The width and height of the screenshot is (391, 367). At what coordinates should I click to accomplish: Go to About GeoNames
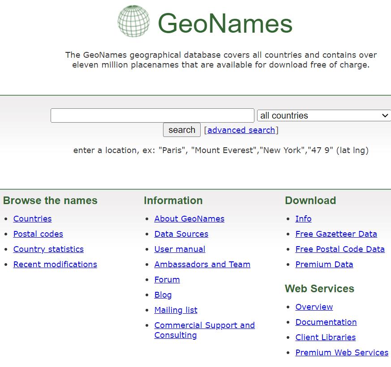point(189,219)
